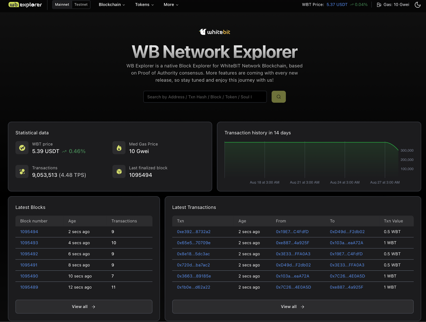
Task: Click the Txn Value column header
Action: coord(394,221)
